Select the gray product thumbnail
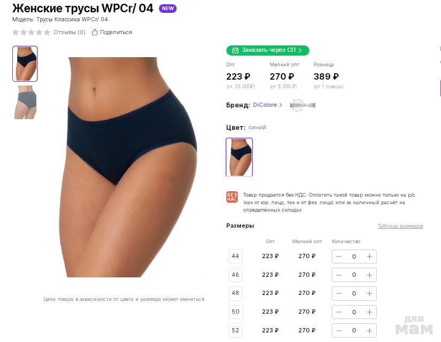The image size is (441, 342). [25, 102]
